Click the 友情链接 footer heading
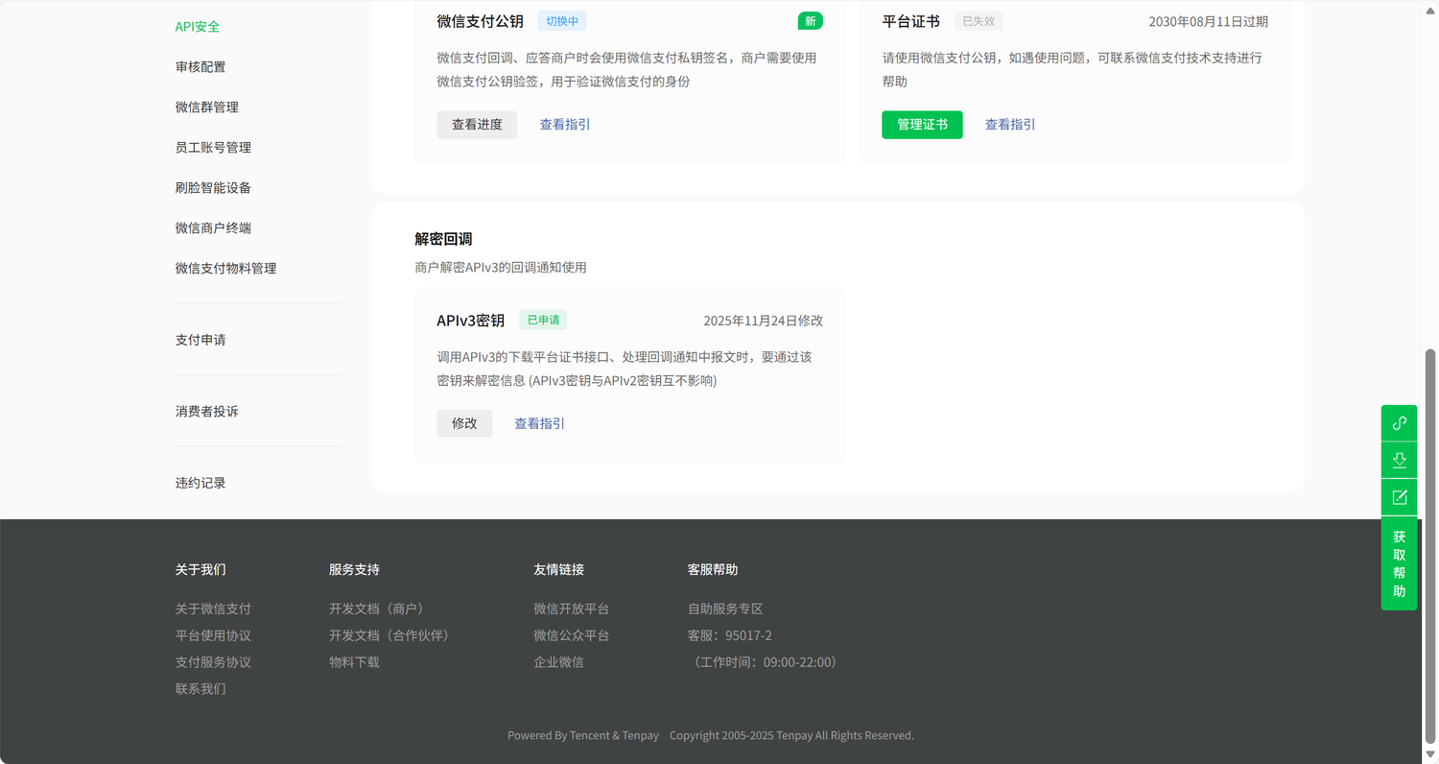The width and height of the screenshot is (1439, 764). tap(558, 570)
